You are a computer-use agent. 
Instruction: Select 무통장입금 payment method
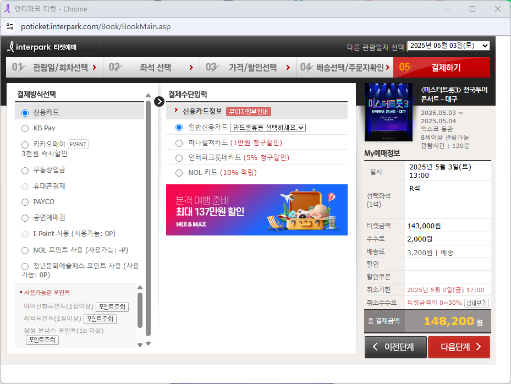[x=25, y=171]
